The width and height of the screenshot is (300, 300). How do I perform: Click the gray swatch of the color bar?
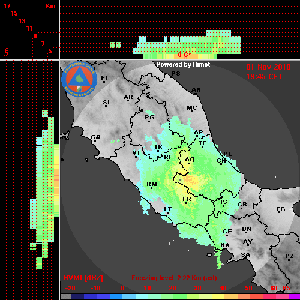tap(66, 297)
